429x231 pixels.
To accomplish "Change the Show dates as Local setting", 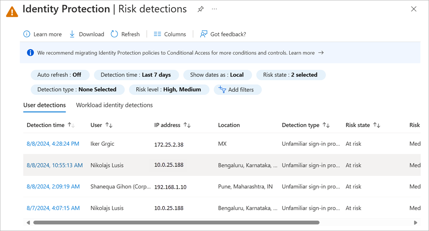I will point(216,75).
